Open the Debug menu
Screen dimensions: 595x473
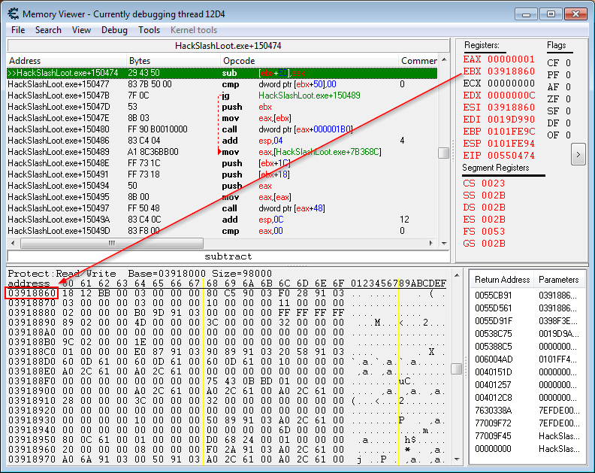pyautogui.click(x=114, y=30)
